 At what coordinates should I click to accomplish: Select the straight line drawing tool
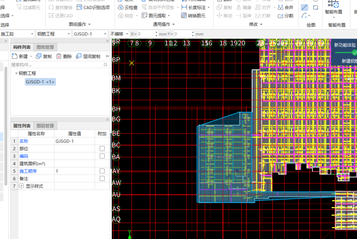pos(304,7)
